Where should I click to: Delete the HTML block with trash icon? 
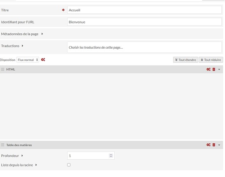[x=214, y=70]
